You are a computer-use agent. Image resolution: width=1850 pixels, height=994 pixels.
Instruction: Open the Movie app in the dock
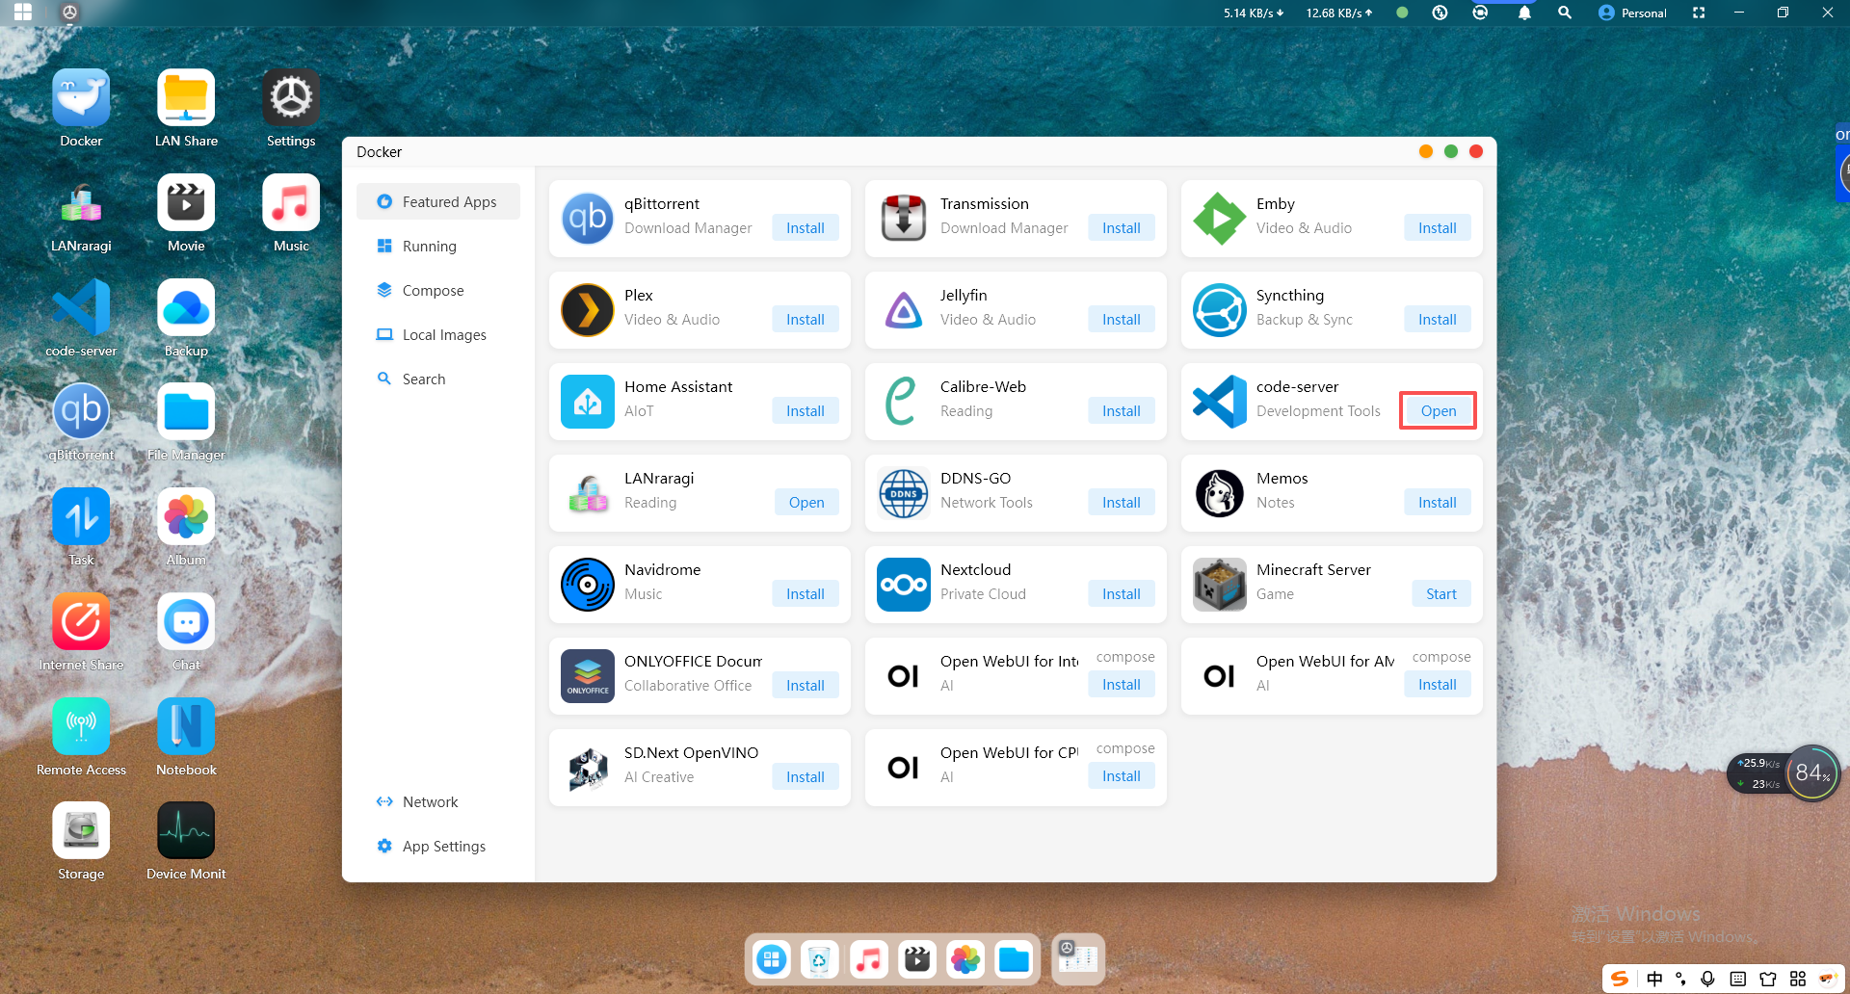pos(916,959)
